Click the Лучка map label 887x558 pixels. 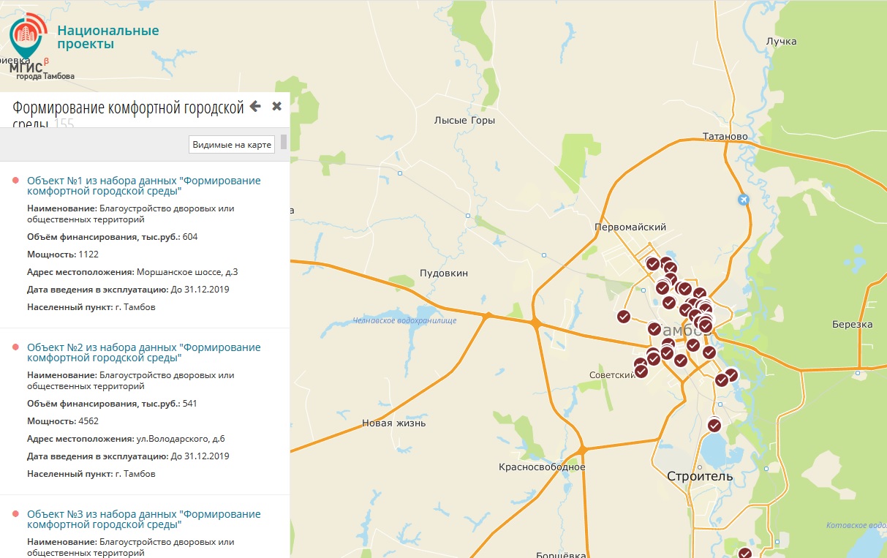tap(781, 42)
